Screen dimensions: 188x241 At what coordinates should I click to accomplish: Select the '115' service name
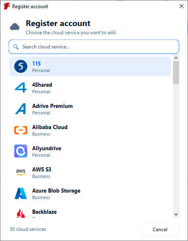pyautogui.click(x=36, y=64)
